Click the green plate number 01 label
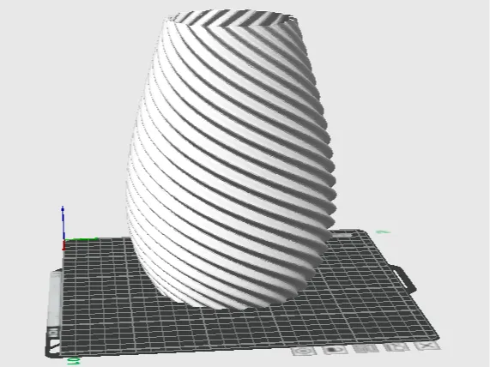Screen dimensions: 490x367 tap(74, 361)
